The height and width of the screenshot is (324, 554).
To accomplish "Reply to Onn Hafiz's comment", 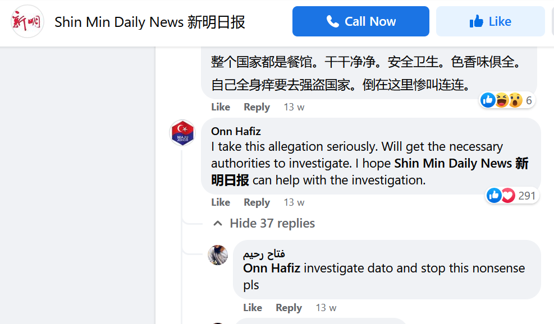I will pyautogui.click(x=257, y=202).
